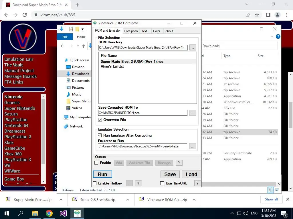The image size is (293, 219).
Task: Open Chrome profile avatar
Action: point(278,15)
